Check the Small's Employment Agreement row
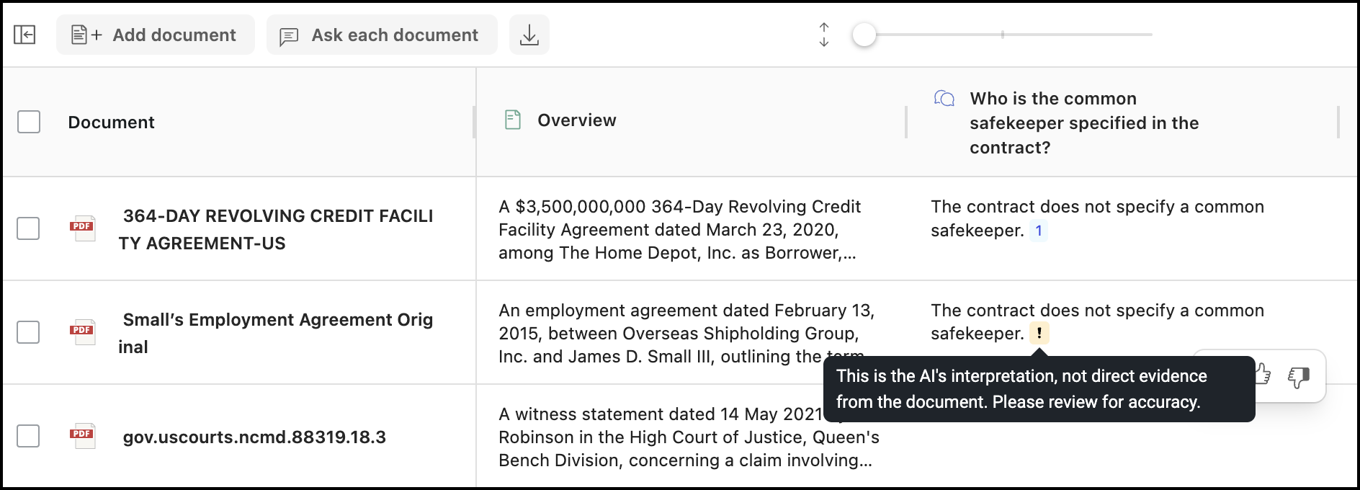 [29, 332]
